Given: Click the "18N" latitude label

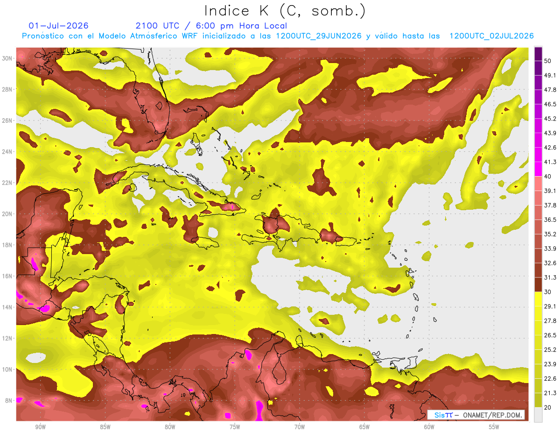Looking at the screenshot, I should tap(8, 245).
